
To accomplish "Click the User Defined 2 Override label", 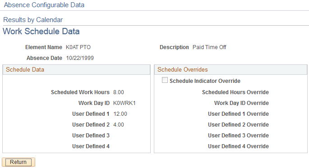I will pyautogui.click(x=238, y=125).
